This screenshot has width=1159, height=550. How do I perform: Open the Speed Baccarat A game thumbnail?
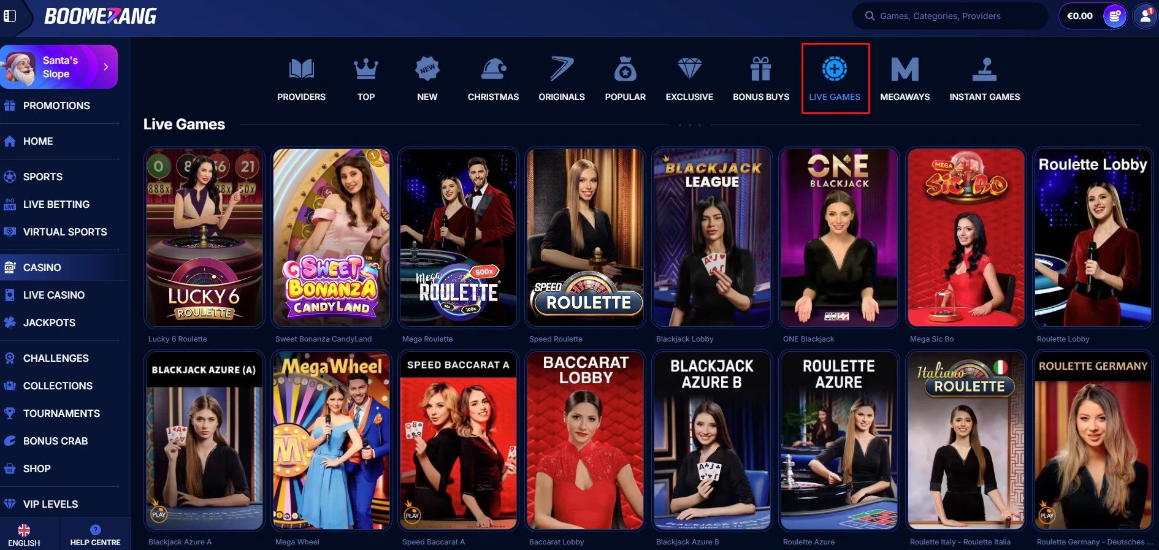point(458,440)
